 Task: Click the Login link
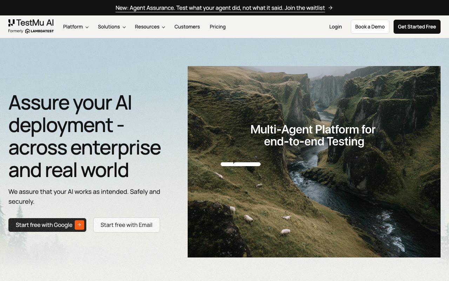pyautogui.click(x=335, y=27)
